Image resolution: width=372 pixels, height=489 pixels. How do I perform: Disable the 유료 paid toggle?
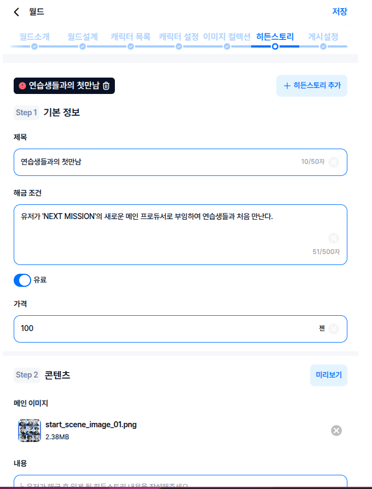pos(21,280)
